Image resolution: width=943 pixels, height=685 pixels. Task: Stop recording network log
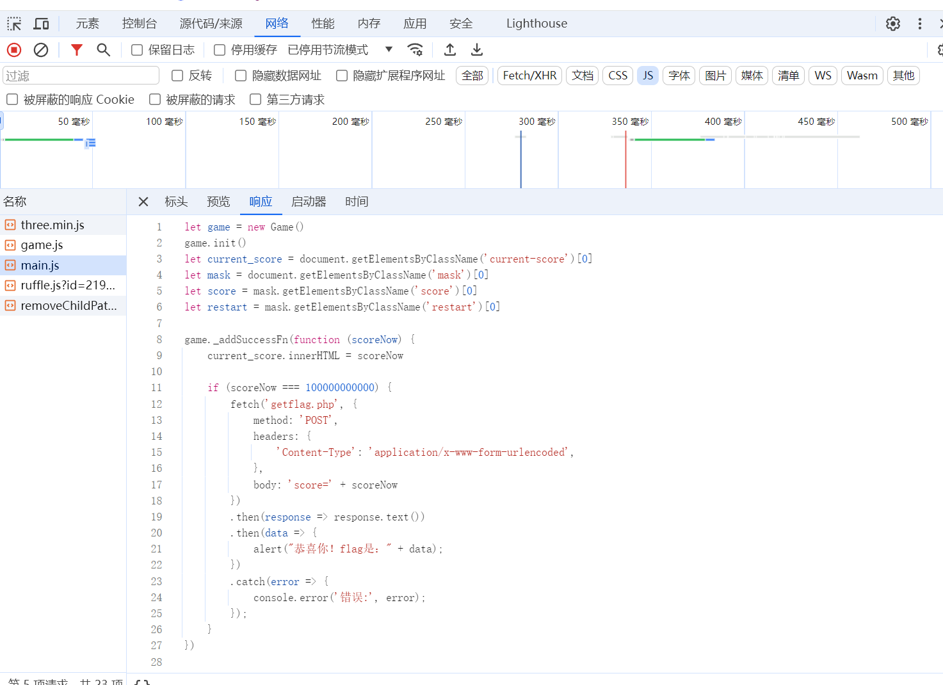(14, 50)
